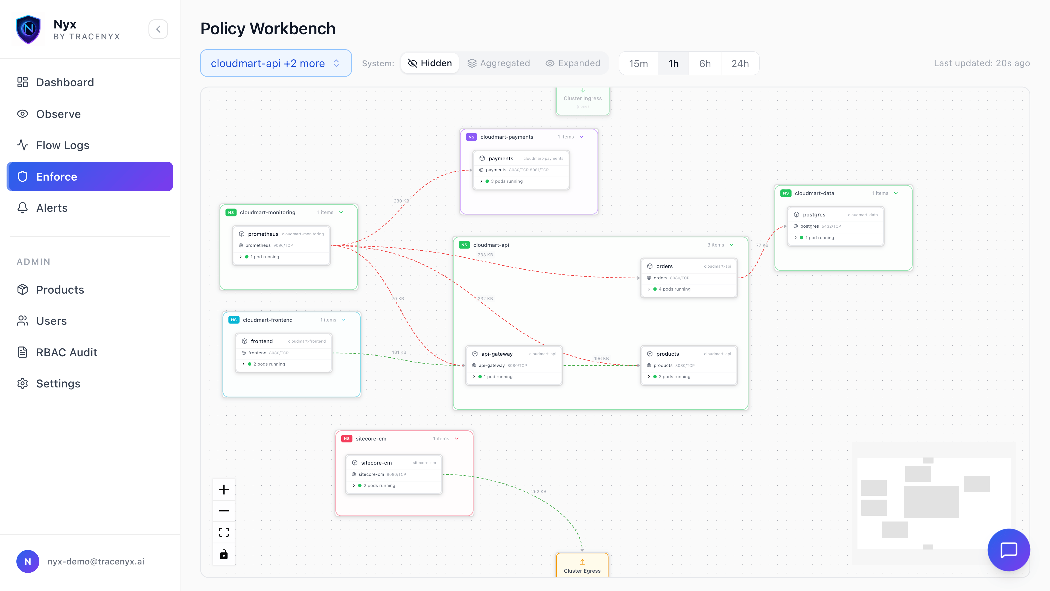The height and width of the screenshot is (591, 1050).
Task: Expand orders 4 pods running row
Action: 689,289
